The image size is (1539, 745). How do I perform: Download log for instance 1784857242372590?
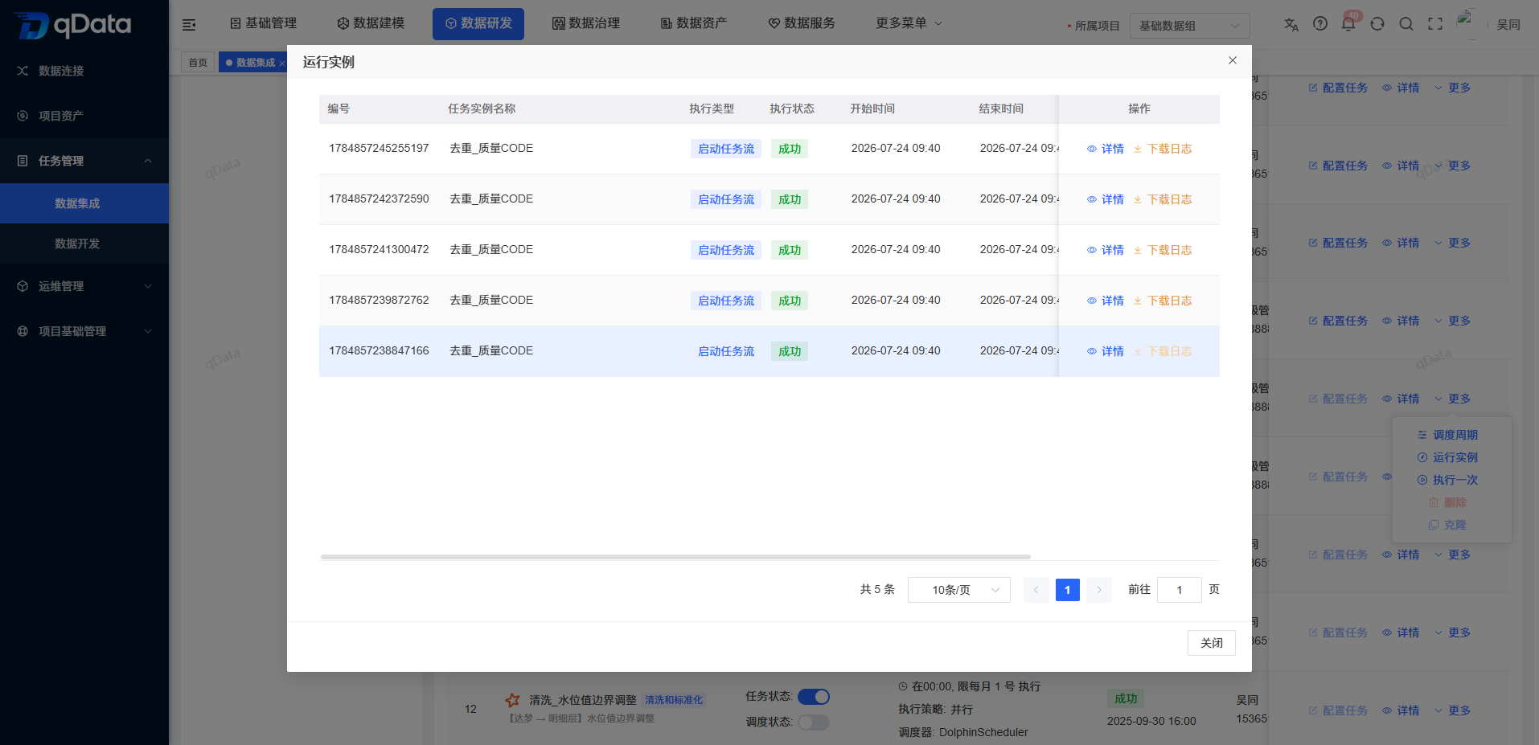coord(1163,199)
